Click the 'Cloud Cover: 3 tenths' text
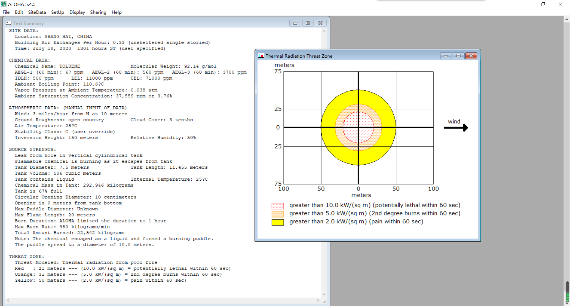 coord(162,120)
